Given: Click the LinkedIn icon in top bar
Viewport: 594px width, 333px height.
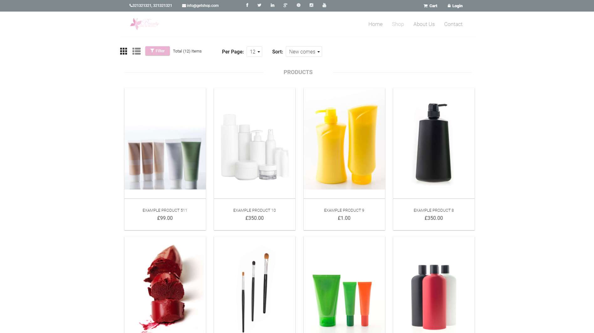Looking at the screenshot, I should point(273,5).
